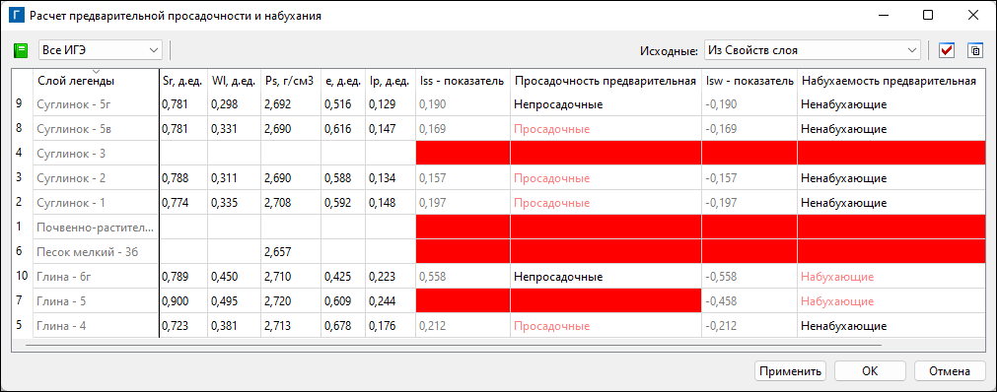Click the Isw value -0,157
This screenshot has height=392, width=997.
[722, 178]
